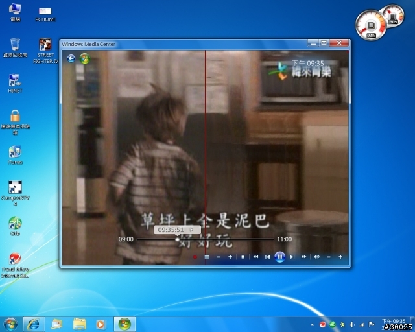Image resolution: width=415 pixels, height=332 pixels.
Task: Click the tray volume speaker icon
Action: click(x=352, y=324)
